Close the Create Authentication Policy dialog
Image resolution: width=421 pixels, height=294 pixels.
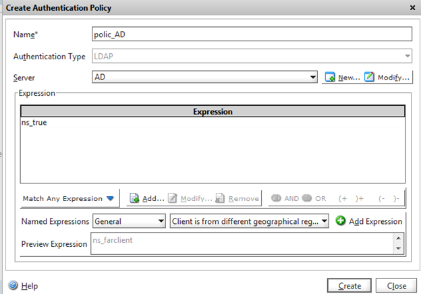(413, 8)
